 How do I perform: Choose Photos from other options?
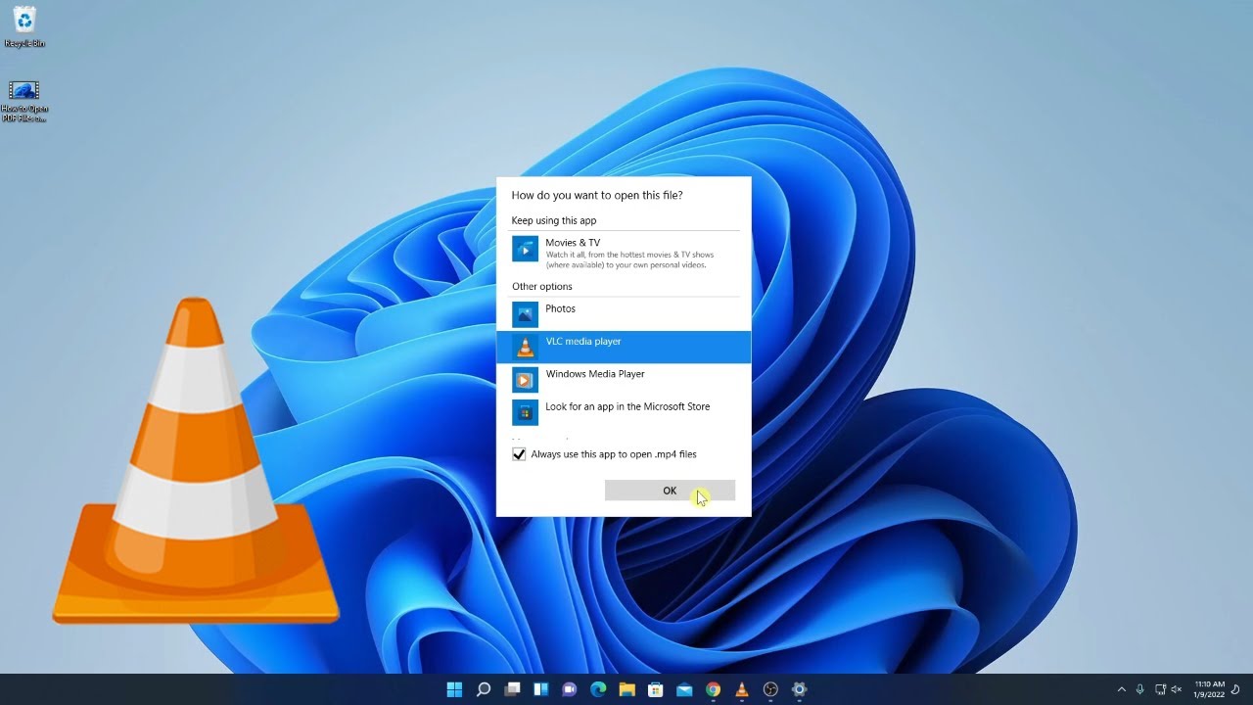(624, 314)
